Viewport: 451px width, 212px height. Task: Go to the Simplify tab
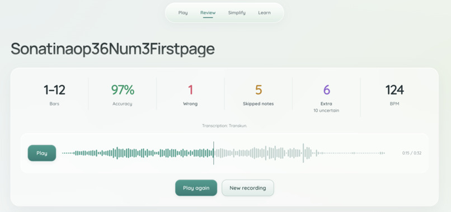click(x=237, y=13)
